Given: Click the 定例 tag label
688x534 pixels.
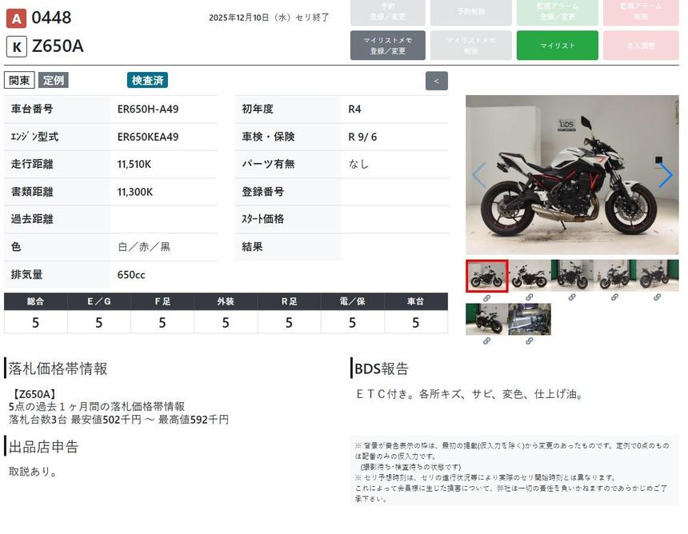Looking at the screenshot, I should [x=54, y=80].
